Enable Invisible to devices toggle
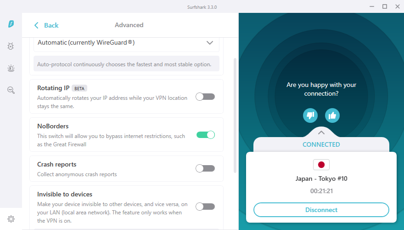This screenshot has height=230, width=404. pos(205,207)
